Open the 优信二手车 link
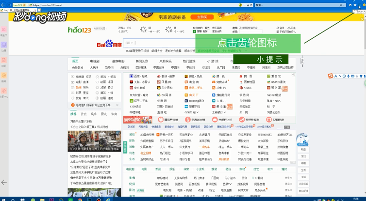 coord(193,88)
